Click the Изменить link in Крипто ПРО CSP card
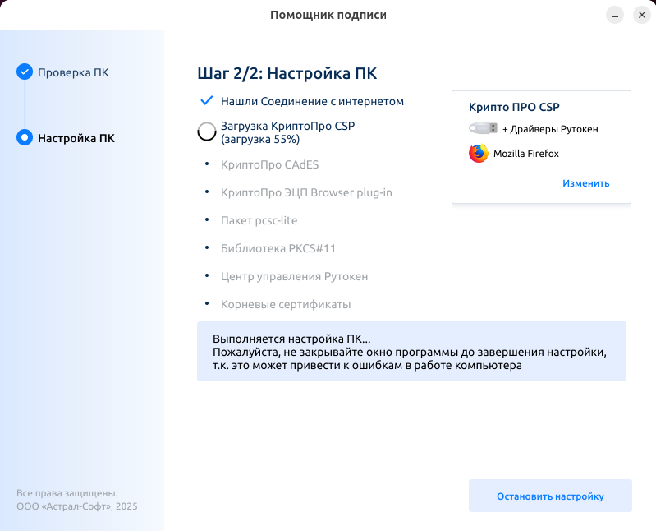This screenshot has width=656, height=531. (585, 183)
